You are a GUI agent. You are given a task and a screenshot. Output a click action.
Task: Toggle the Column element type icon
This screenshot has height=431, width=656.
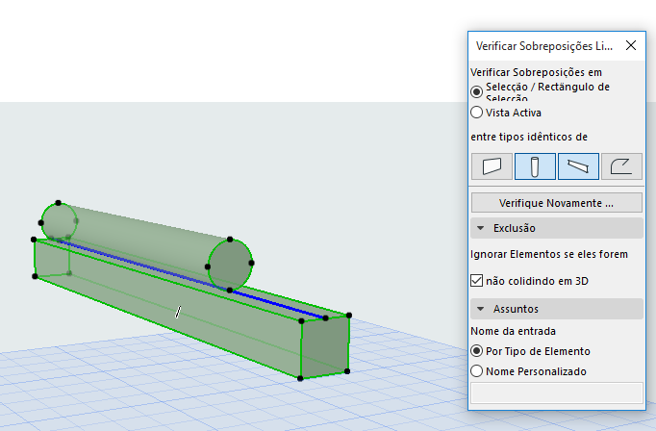[x=535, y=166]
